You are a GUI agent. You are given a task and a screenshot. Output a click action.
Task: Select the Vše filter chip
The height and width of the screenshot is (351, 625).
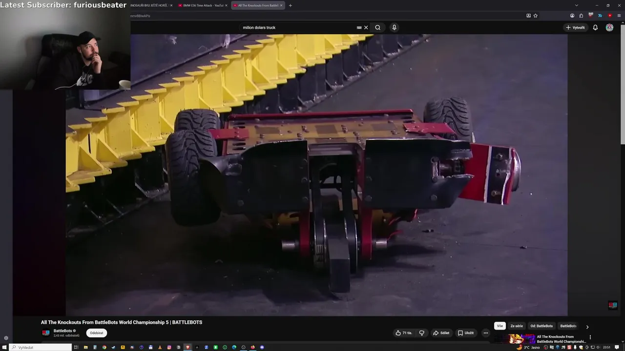tap(500, 326)
